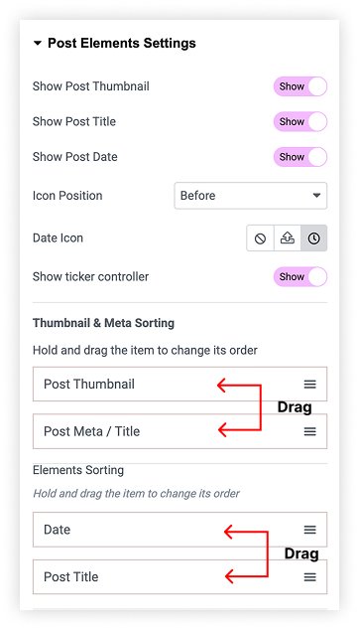This screenshot has height=630, width=359.
Task: Click the Post Thumbnail drag handle icon
Action: click(309, 385)
